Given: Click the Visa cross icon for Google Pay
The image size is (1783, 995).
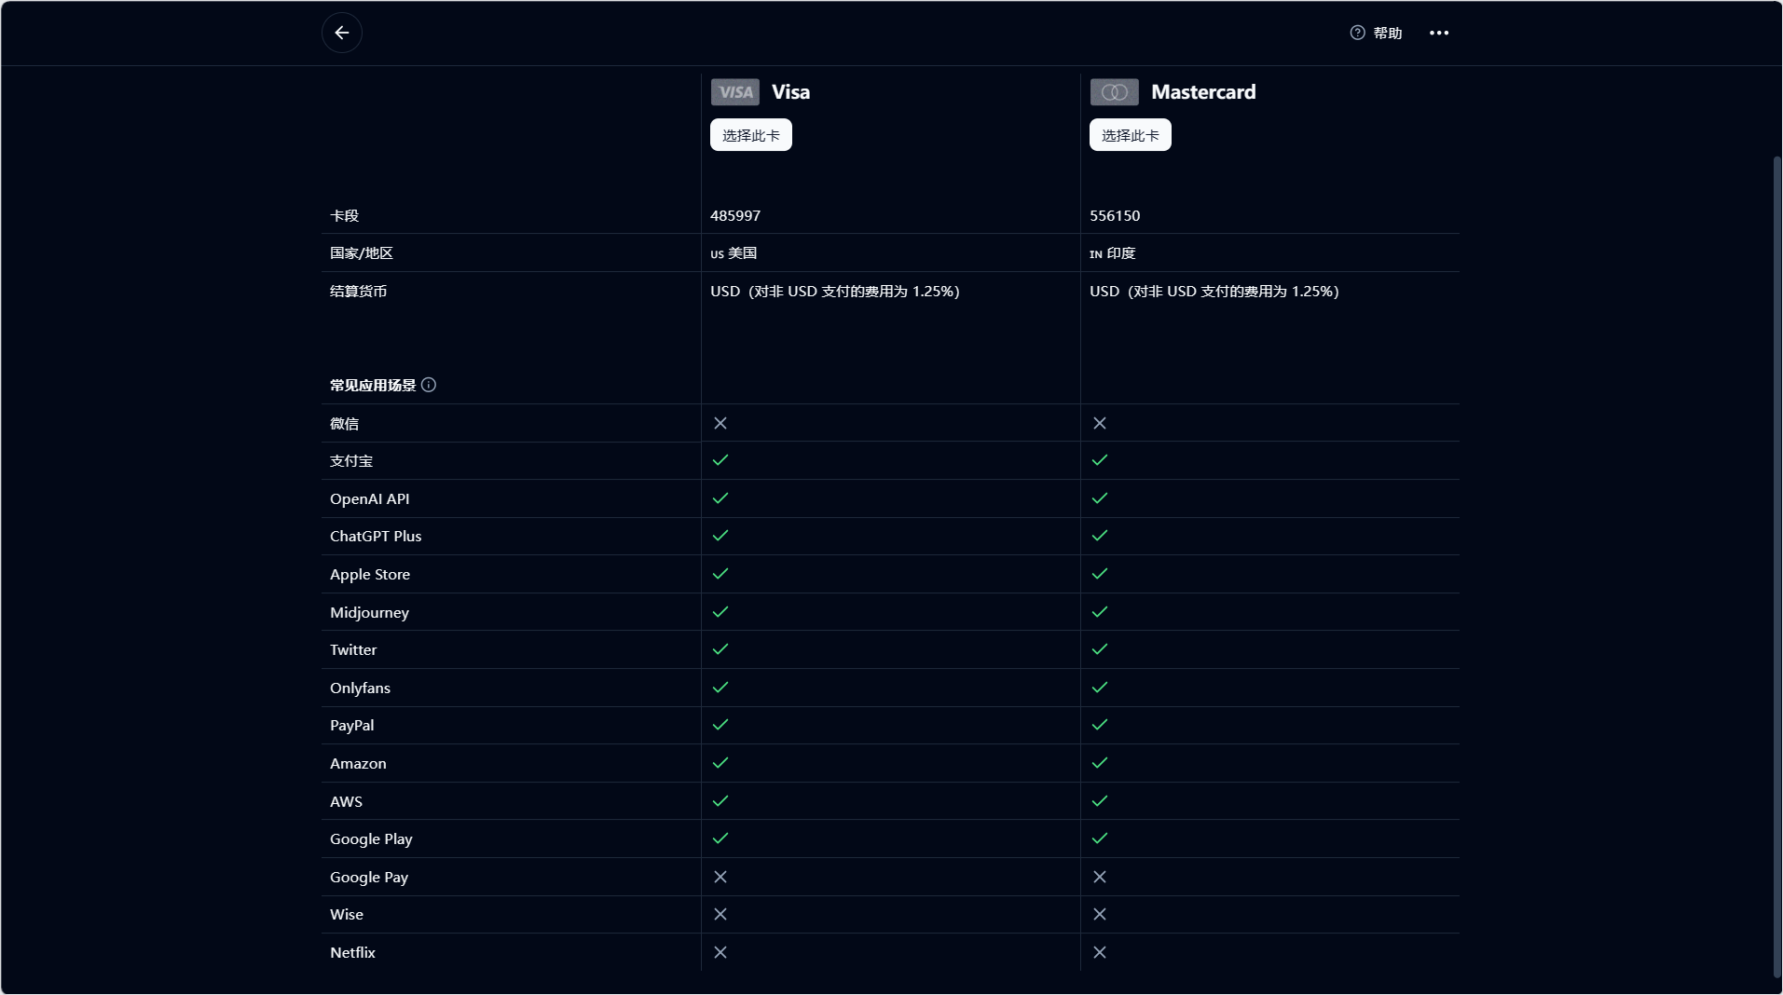Looking at the screenshot, I should click(x=720, y=877).
